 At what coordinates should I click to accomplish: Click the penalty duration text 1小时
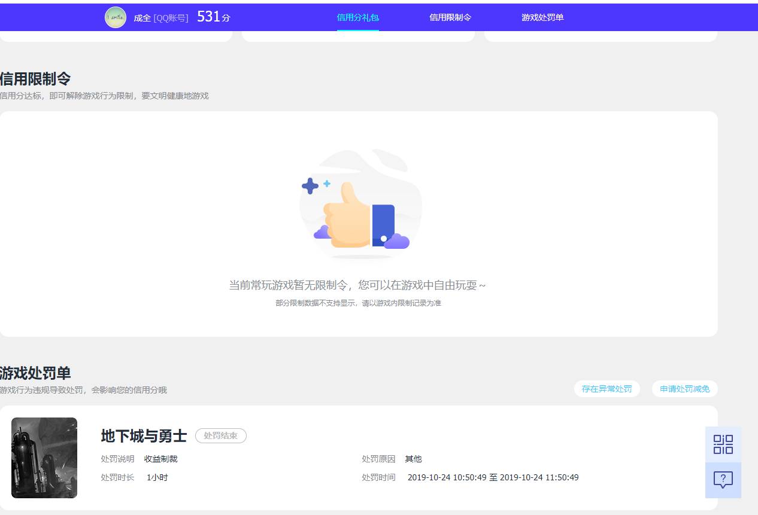click(x=155, y=477)
